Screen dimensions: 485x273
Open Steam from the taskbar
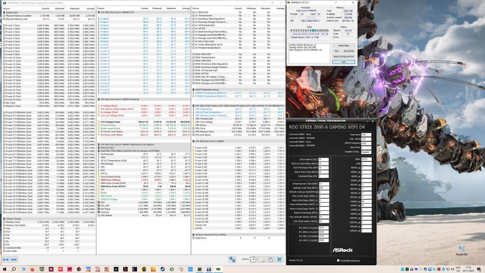[x=162, y=269]
